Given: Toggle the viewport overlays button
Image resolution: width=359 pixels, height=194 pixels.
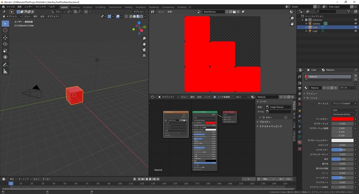Looking at the screenshot, I should tap(118, 16).
